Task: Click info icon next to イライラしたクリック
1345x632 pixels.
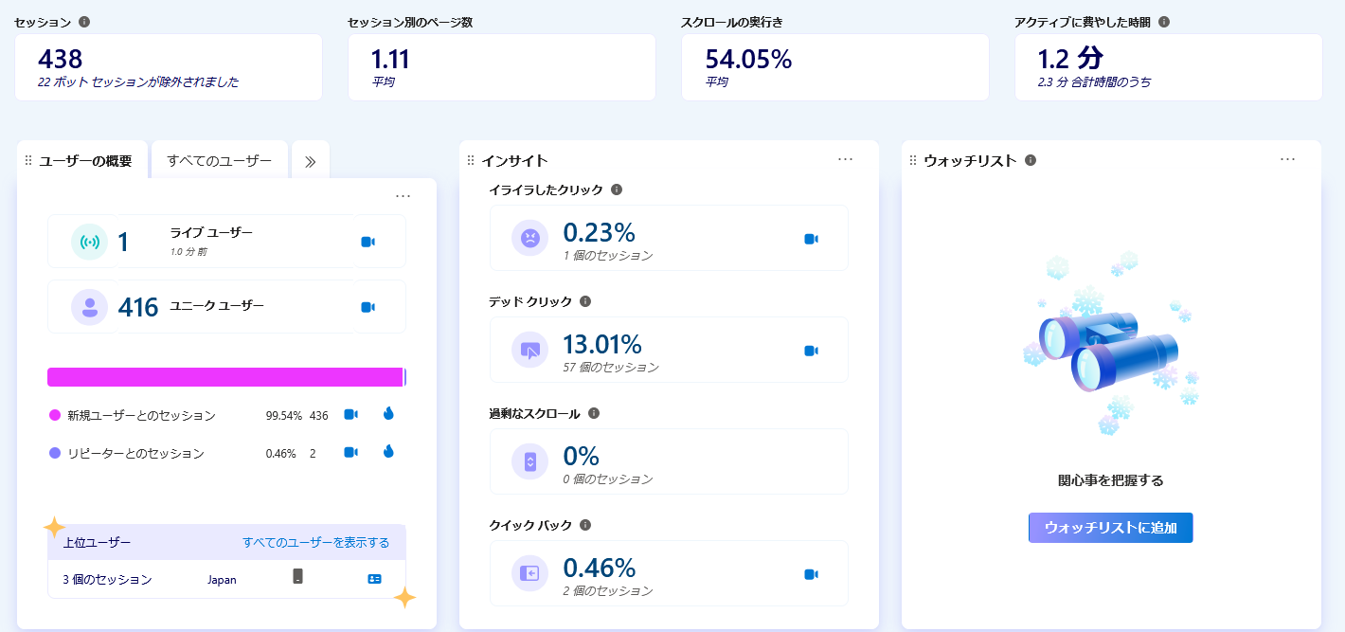Action: [x=617, y=190]
